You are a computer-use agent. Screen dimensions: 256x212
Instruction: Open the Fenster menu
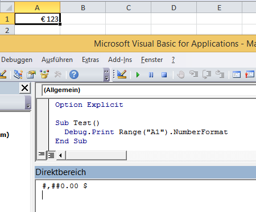(152, 60)
